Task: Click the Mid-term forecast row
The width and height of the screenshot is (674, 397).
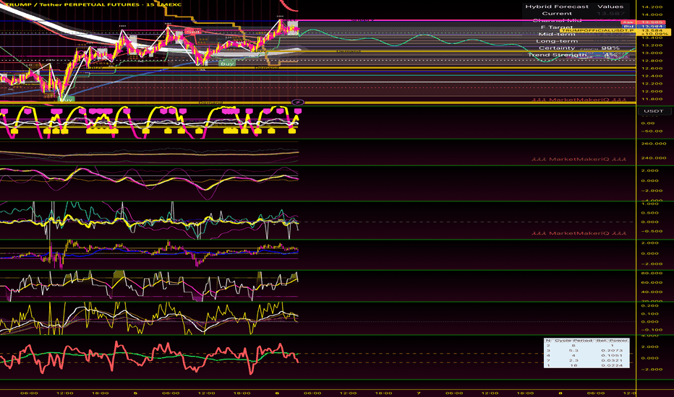Action: pos(576,35)
